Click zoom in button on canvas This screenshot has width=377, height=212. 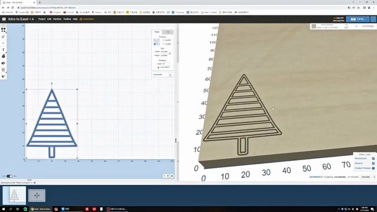[x=168, y=176]
